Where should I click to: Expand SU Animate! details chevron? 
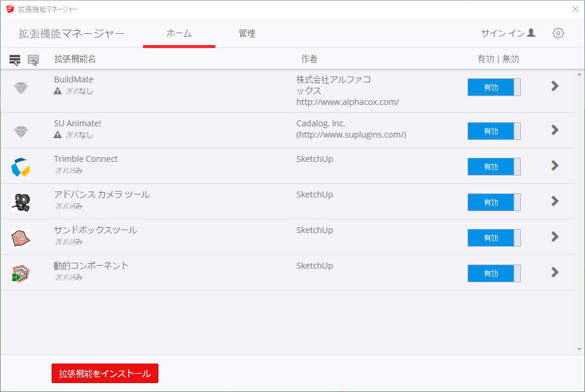tap(555, 130)
